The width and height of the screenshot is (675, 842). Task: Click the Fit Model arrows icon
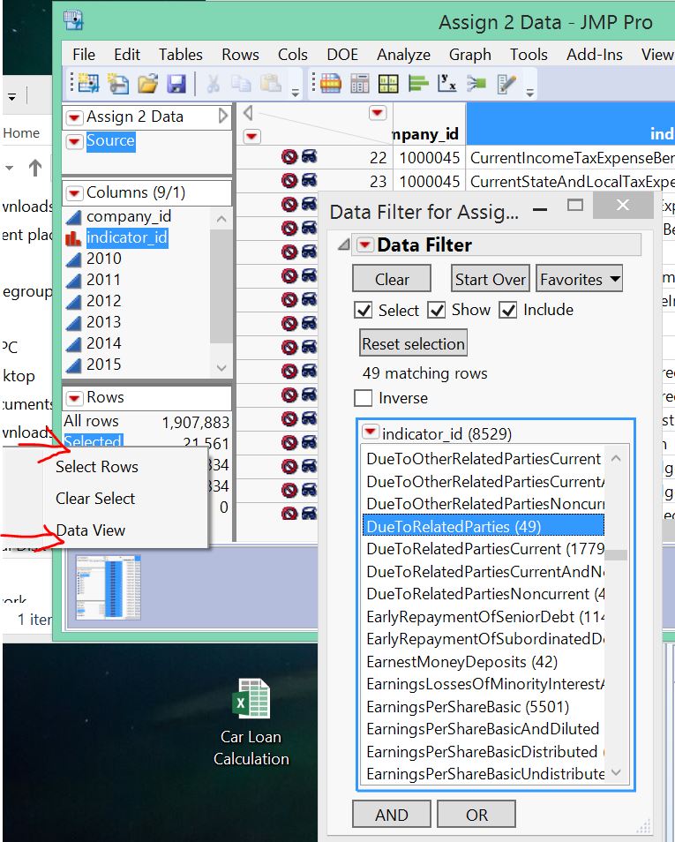476,84
